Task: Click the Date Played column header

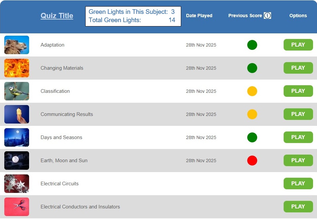Action: 199,15
